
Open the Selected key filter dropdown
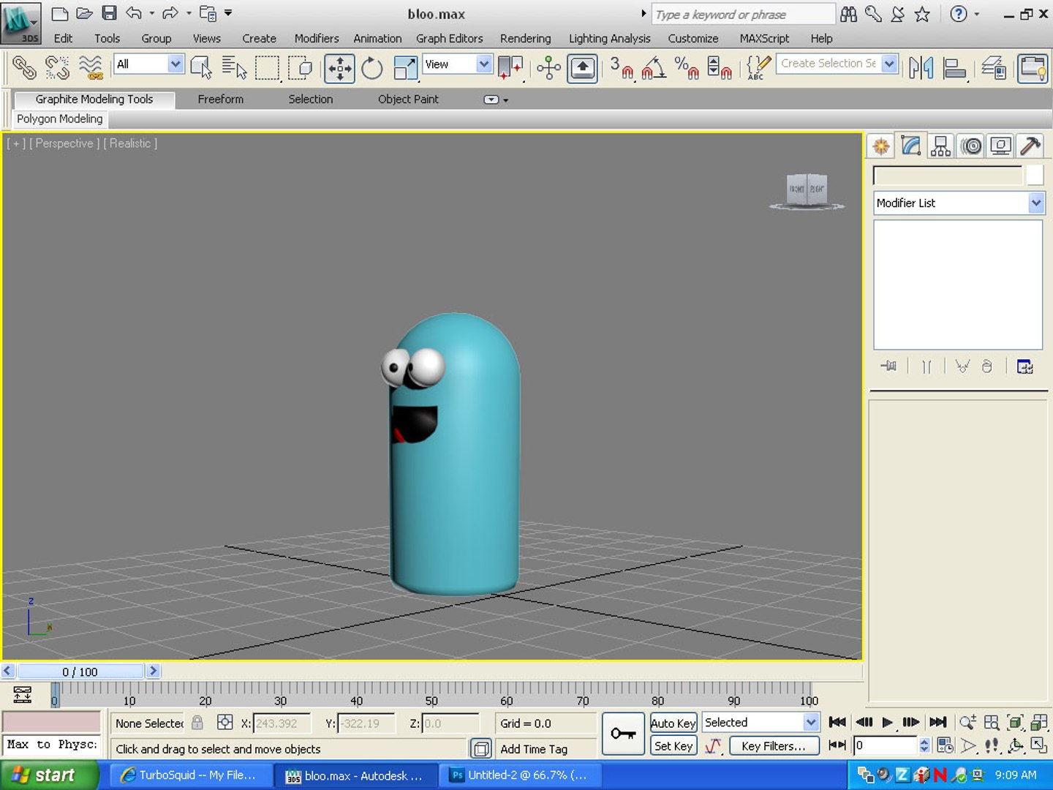(811, 723)
